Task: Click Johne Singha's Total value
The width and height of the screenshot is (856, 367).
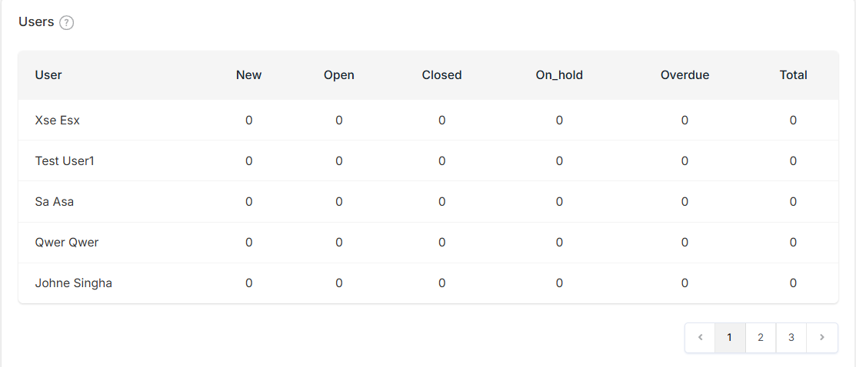Action: pyautogui.click(x=793, y=283)
